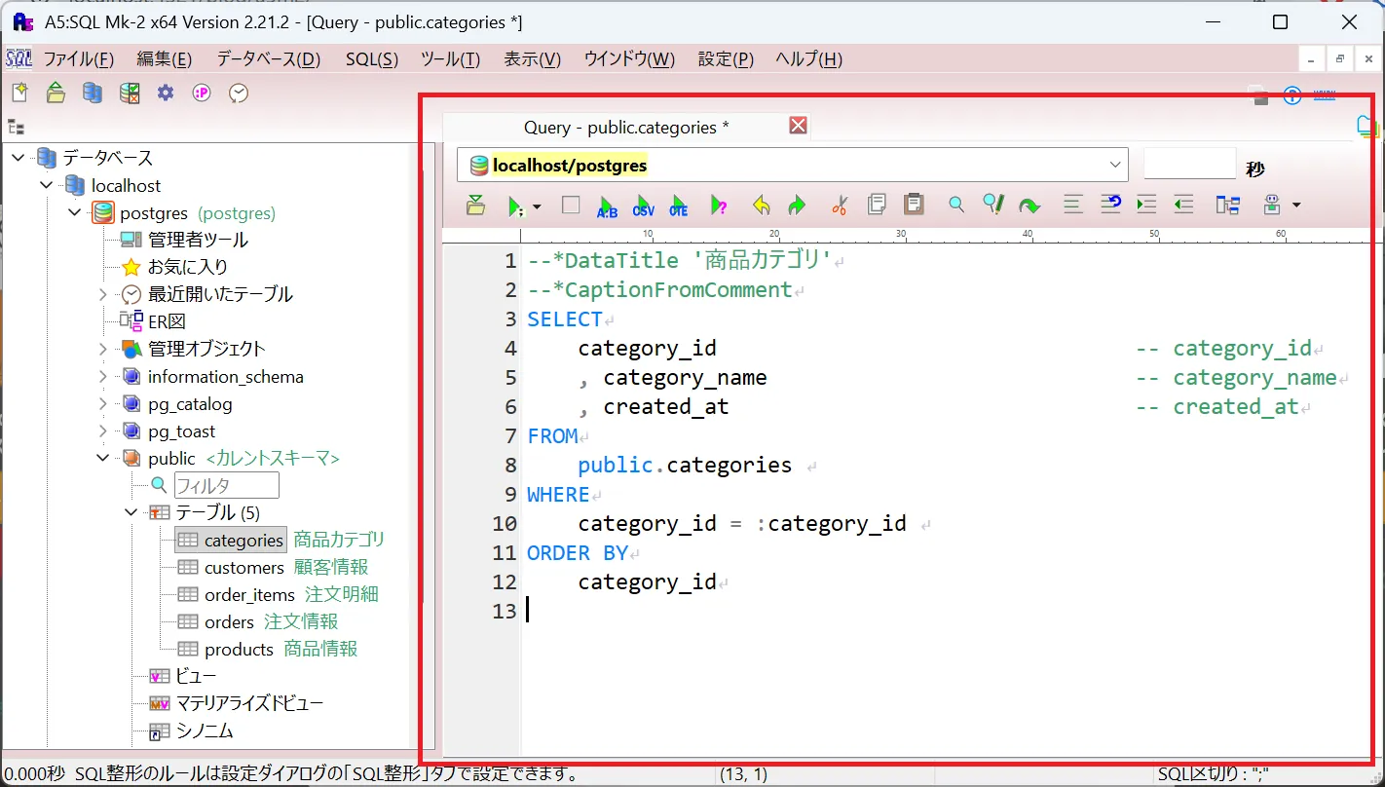Viewport: 1385px width, 787px height.
Task: Select the products table
Action: (239, 649)
